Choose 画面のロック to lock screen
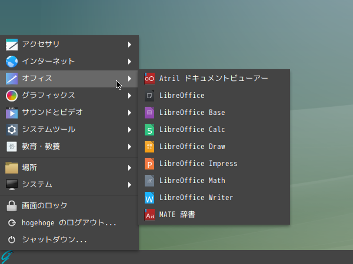 (69, 206)
